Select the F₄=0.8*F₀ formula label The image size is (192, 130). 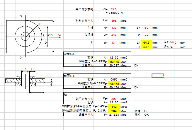click(101, 111)
